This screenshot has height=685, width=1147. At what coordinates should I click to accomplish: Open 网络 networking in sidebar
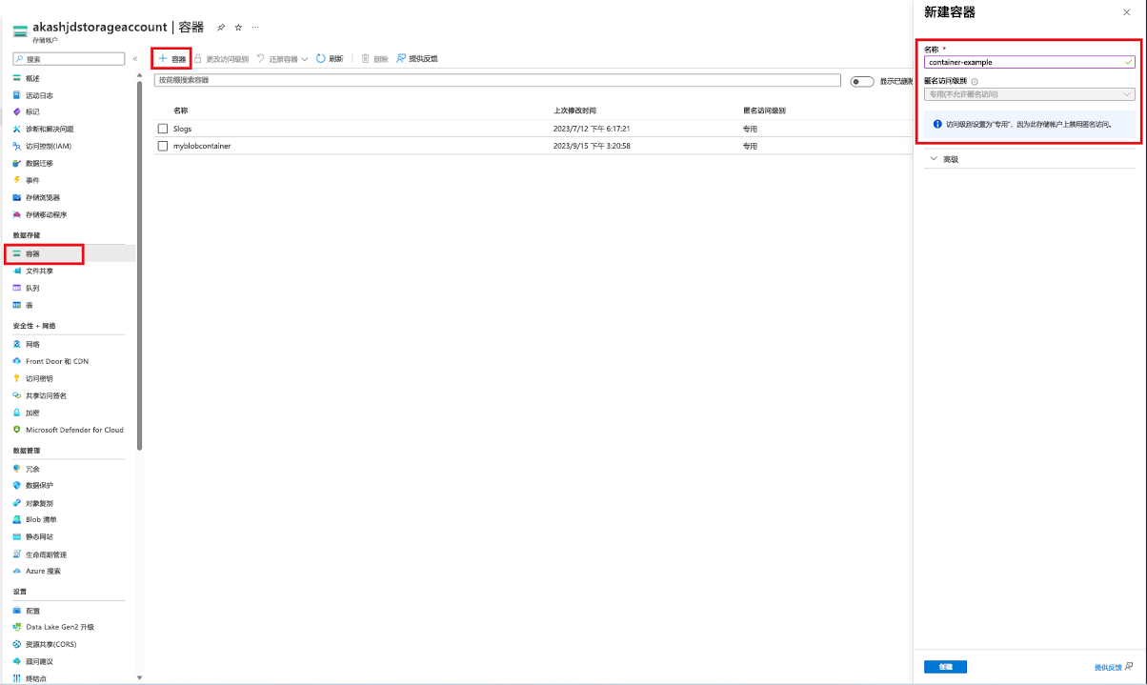click(x=32, y=344)
